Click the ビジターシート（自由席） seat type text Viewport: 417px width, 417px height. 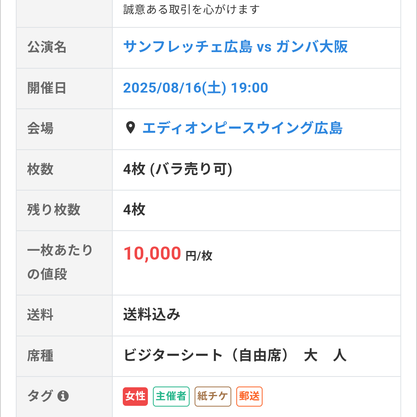(x=206, y=356)
